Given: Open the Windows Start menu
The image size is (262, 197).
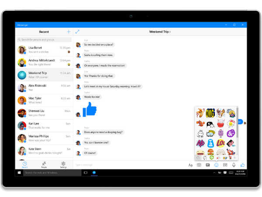Looking at the screenshot, I should [x=19, y=172].
